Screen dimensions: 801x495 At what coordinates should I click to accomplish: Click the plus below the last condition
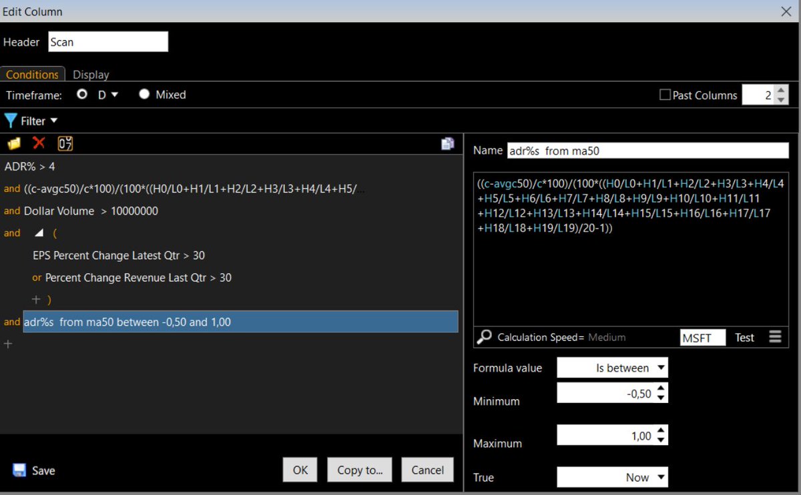tap(8, 344)
